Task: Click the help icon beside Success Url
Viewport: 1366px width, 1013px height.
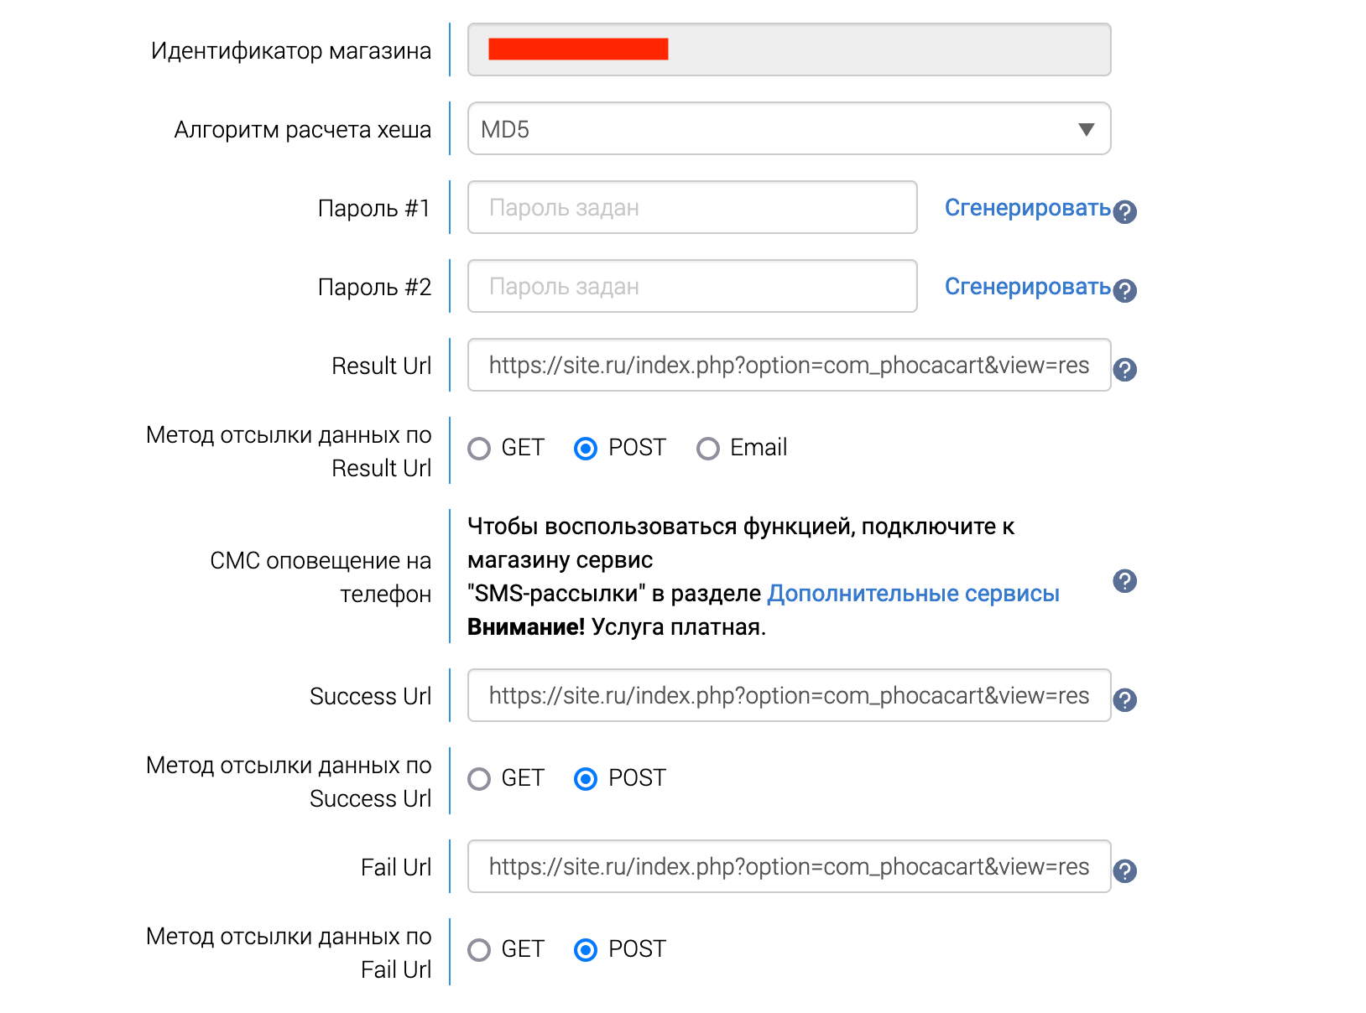Action: (x=1125, y=699)
